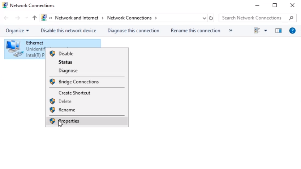Open the Help question mark icon
301x169 pixels.
292,31
